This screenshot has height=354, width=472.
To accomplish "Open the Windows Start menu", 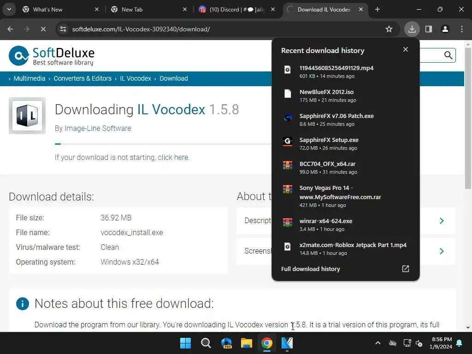I will pos(185,343).
